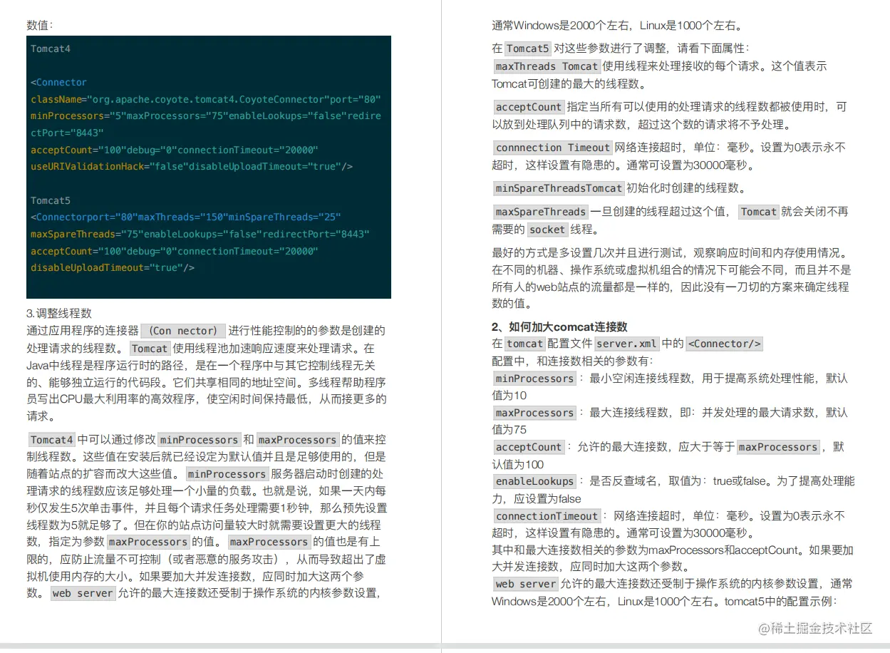Screen dimensions: 890x653
Task: Click the "2、如何加大comcat连接数" heading
Action: (559, 326)
